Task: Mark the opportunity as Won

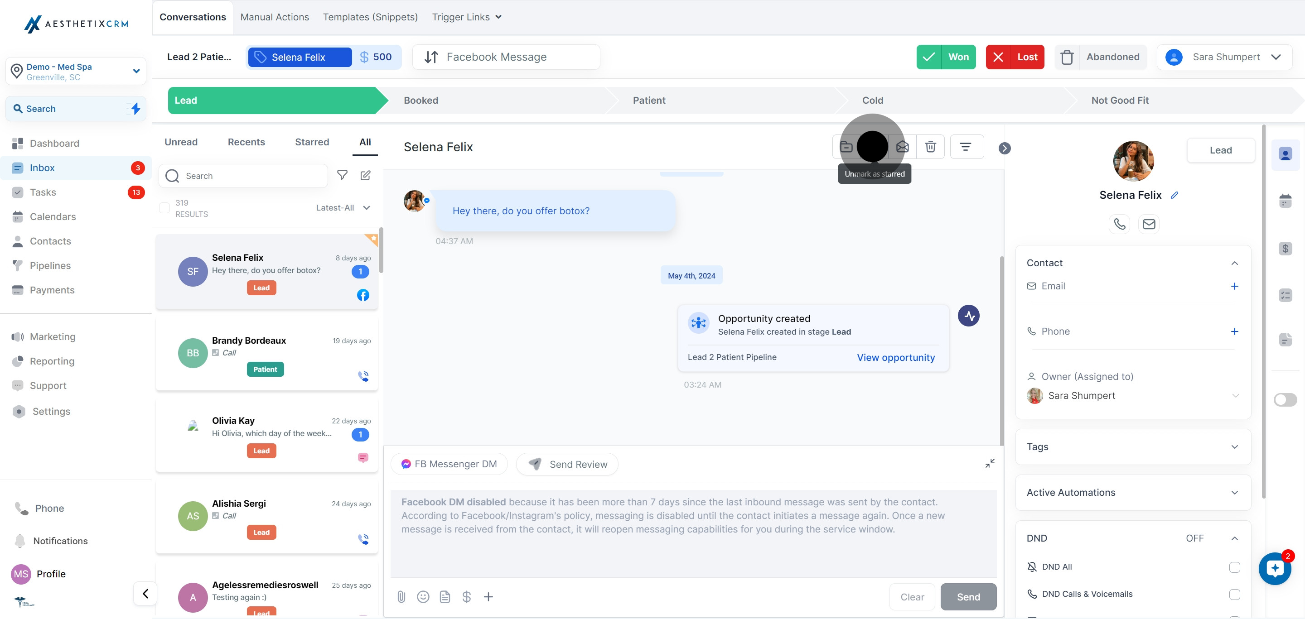Action: tap(946, 57)
